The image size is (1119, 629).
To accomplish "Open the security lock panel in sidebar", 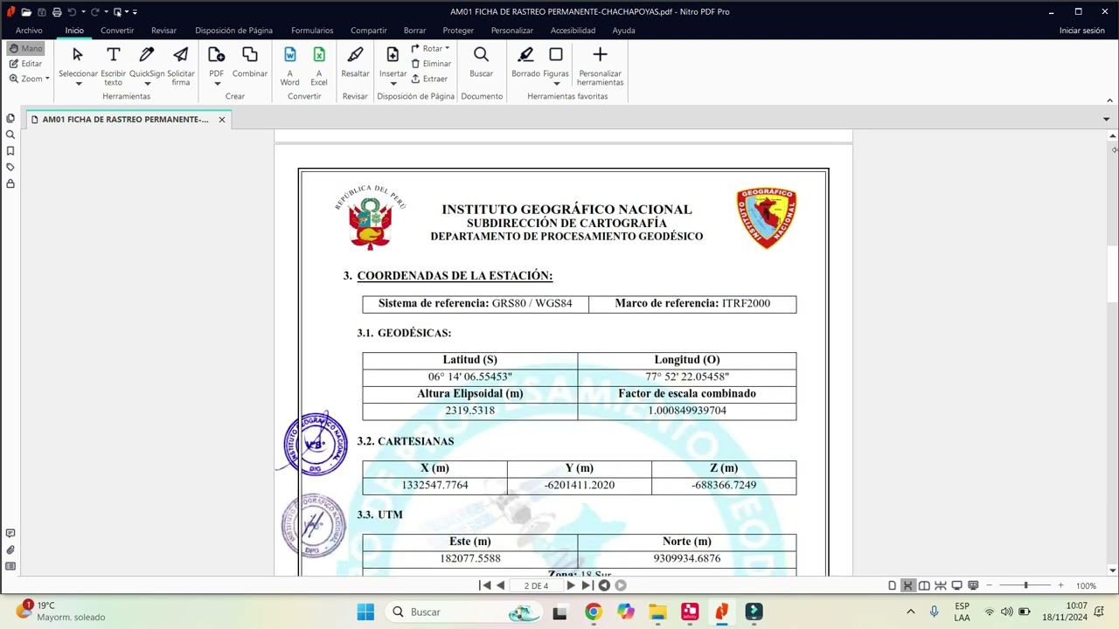I will pos(10,184).
